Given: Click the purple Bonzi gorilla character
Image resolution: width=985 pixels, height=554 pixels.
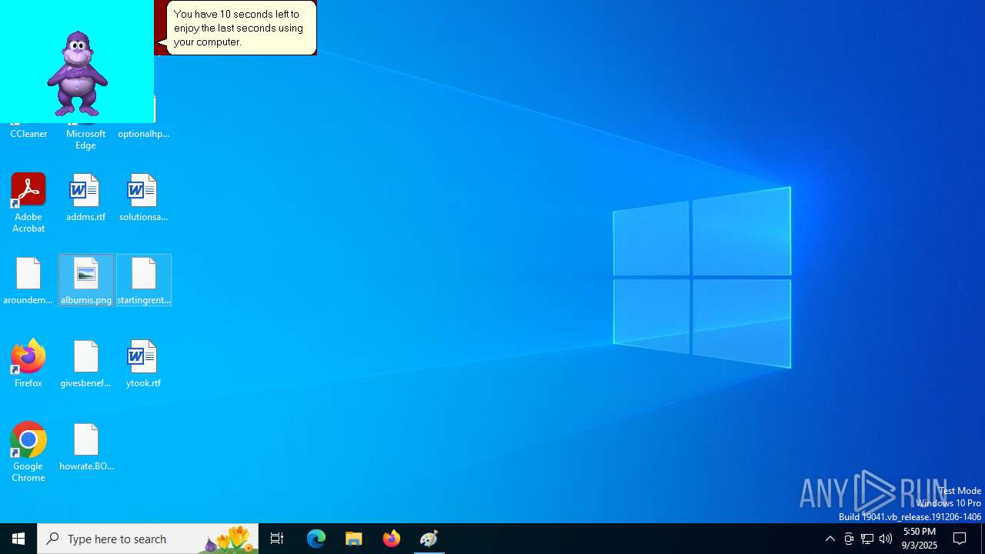Looking at the screenshot, I should (77, 74).
